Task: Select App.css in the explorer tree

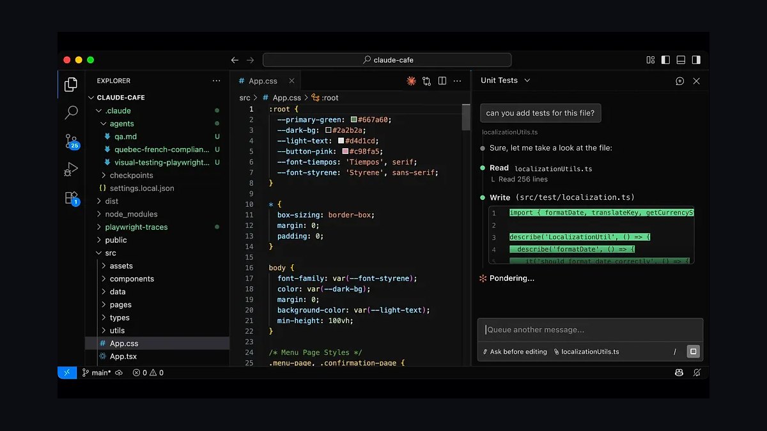Action: point(157,344)
